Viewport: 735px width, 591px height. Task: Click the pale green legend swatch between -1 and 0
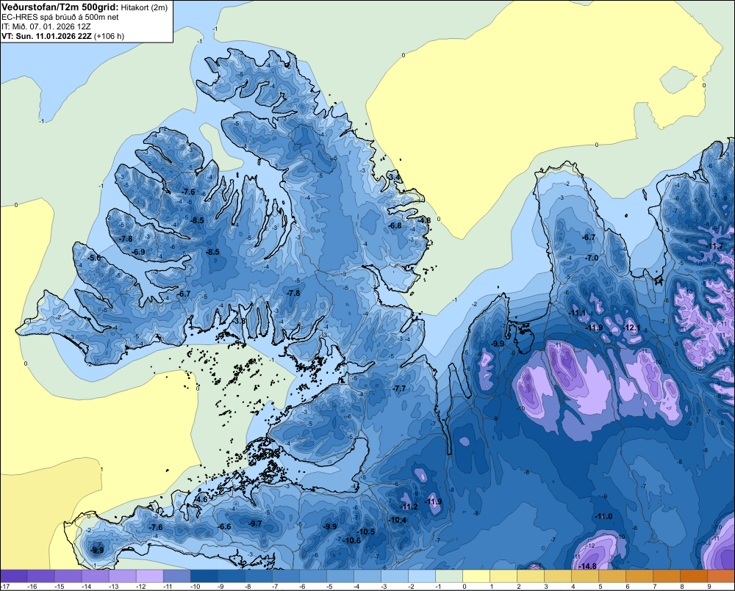(450, 576)
